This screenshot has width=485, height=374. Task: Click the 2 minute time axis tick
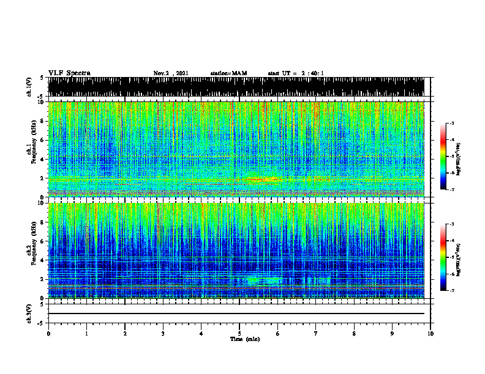[x=125, y=334]
